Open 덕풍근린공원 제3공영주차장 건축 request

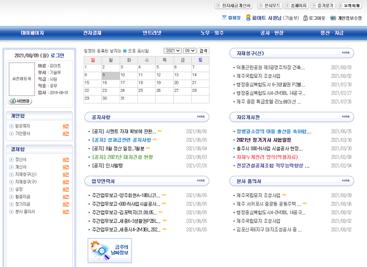point(271,68)
